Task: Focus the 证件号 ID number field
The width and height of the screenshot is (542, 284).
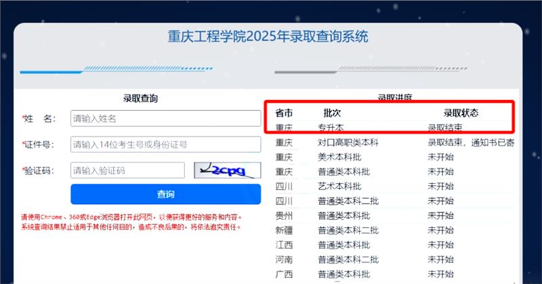Action: (165, 144)
